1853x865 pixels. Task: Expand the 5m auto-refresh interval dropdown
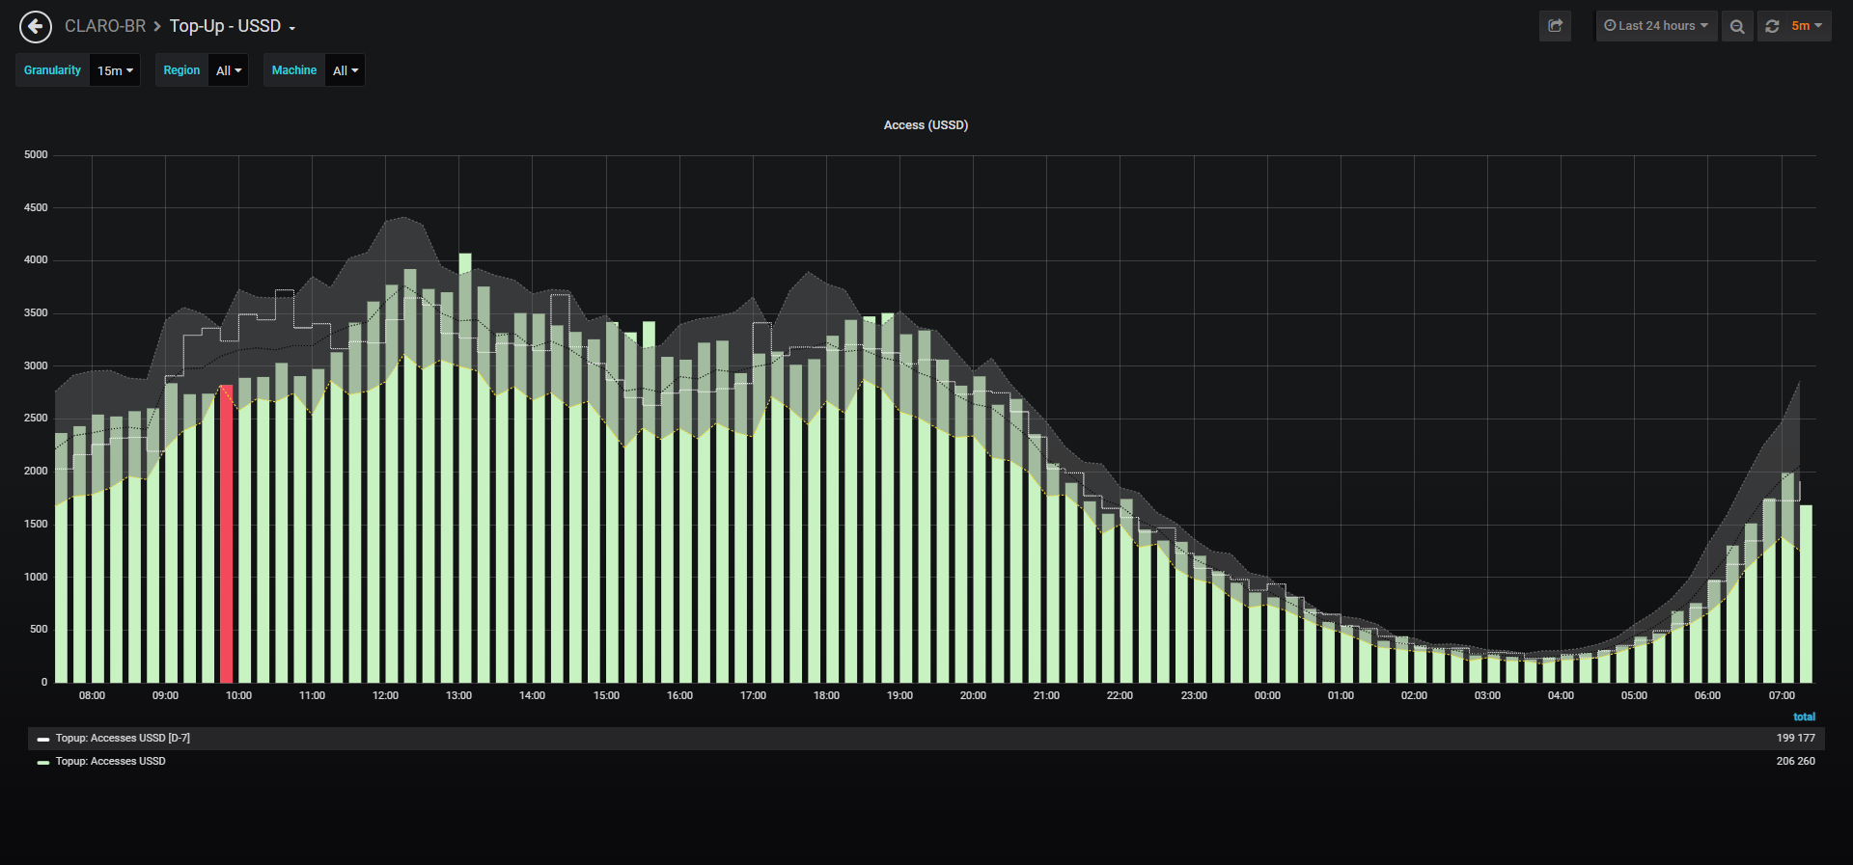(1808, 26)
